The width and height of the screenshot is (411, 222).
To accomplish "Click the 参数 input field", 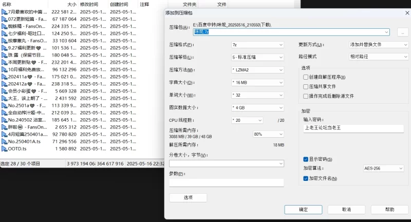I will pyautogui.click(x=227, y=182).
